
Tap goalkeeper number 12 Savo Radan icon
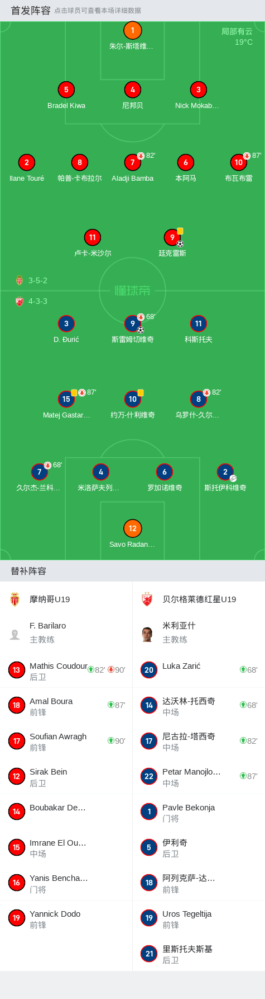(x=132, y=528)
